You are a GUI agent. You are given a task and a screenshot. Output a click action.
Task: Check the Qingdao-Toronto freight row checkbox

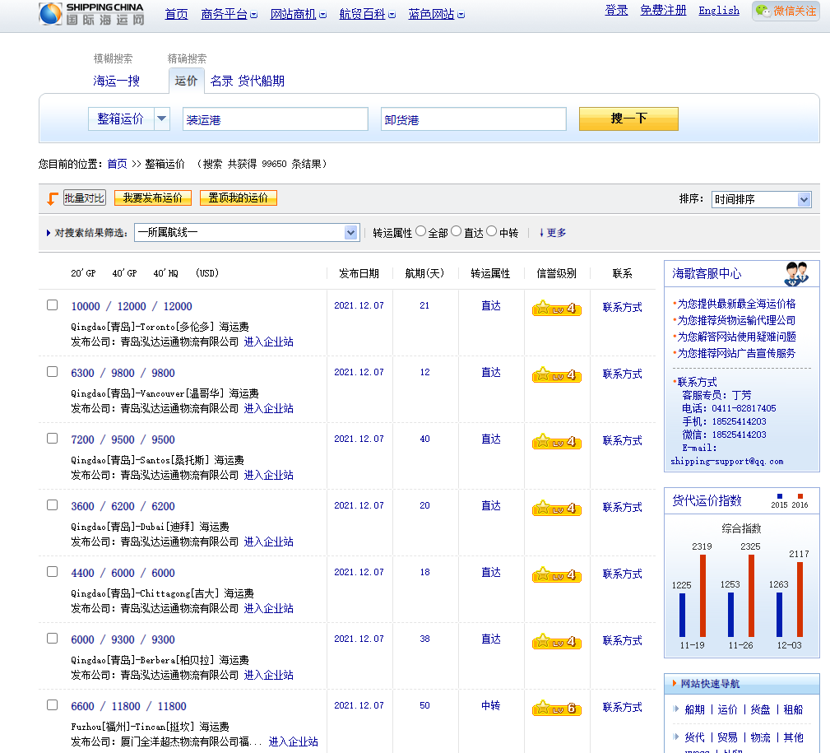53,305
